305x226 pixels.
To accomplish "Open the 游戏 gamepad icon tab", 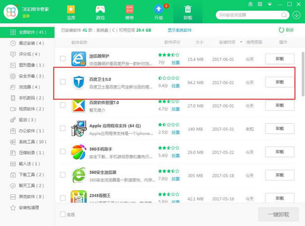I will coord(101,12).
